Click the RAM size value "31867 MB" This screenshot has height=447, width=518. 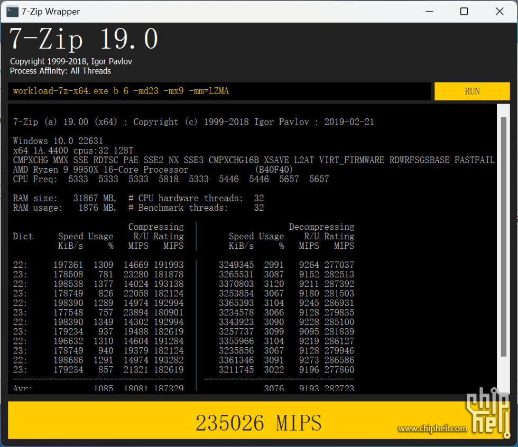coord(94,198)
